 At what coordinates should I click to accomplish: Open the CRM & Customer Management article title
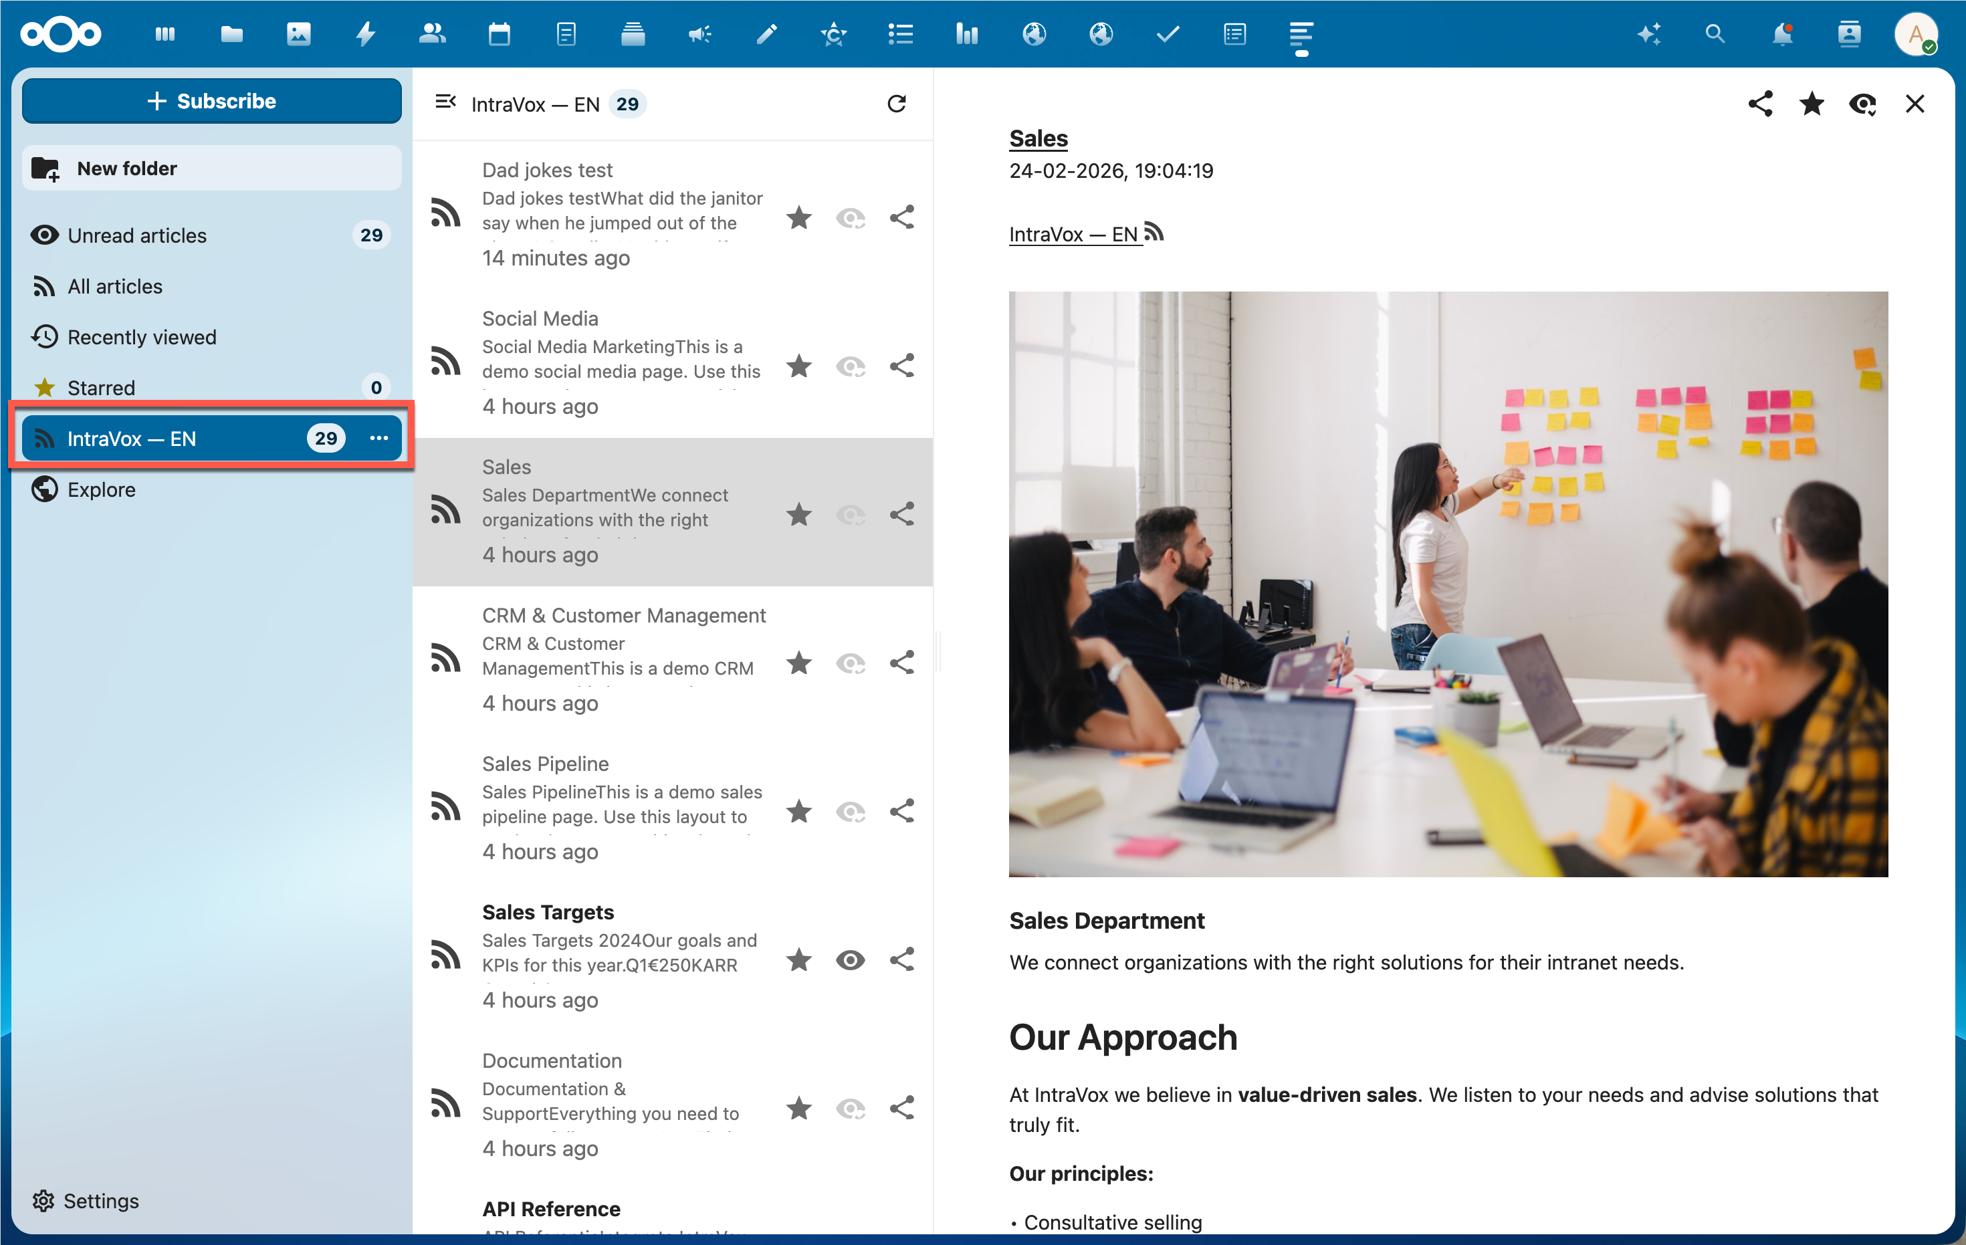[624, 614]
